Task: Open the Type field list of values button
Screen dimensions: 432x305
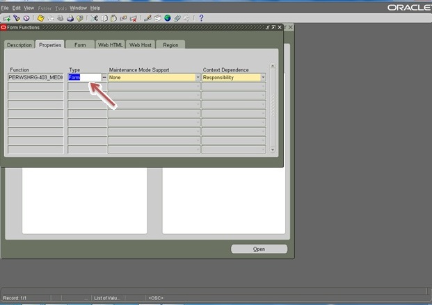Action: point(104,78)
